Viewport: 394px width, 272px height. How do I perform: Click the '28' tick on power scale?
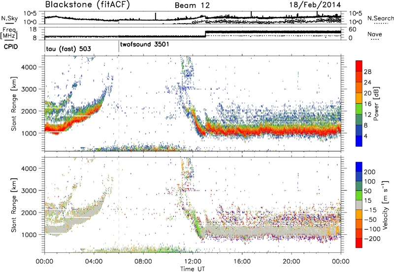pos(367,72)
